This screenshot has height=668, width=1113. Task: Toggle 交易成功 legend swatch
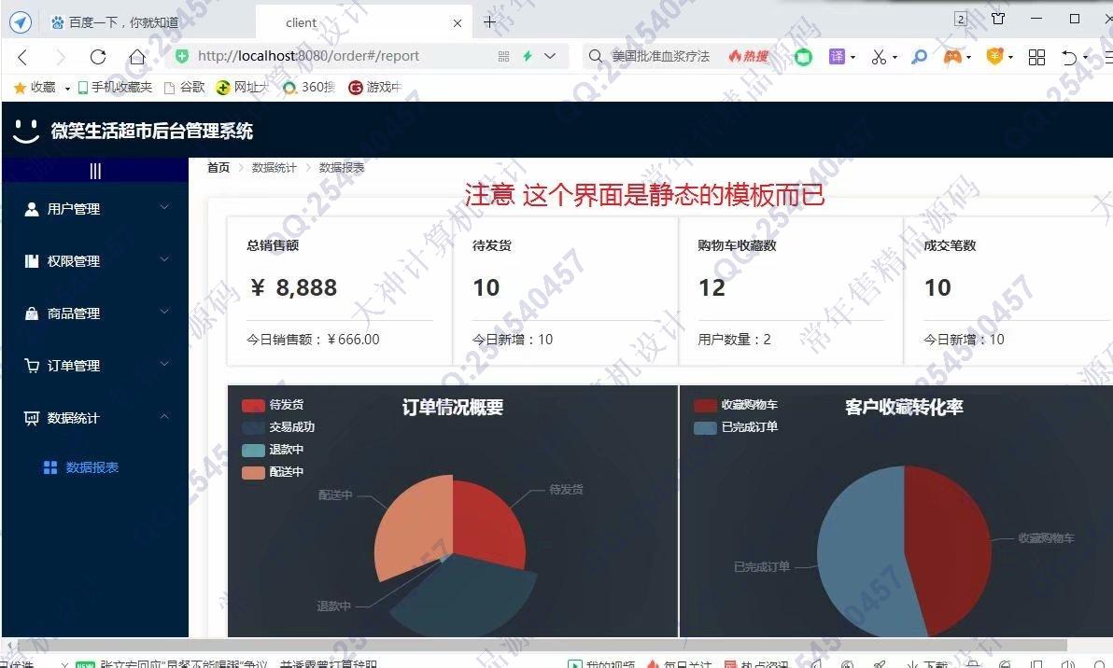click(x=253, y=427)
